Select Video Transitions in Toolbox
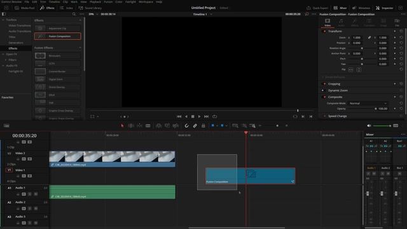The image size is (407, 229). click(x=20, y=25)
